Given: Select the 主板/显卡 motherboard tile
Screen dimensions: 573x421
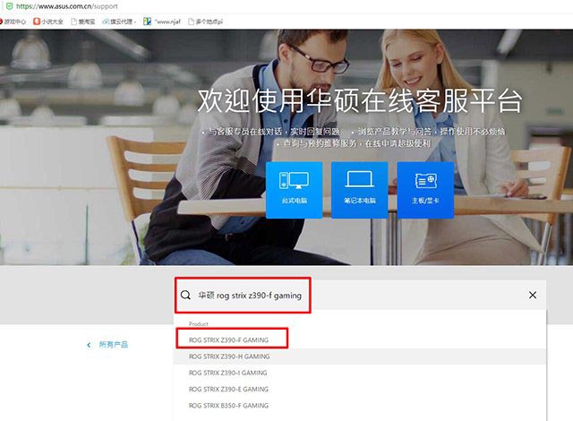Looking at the screenshot, I should click(x=425, y=190).
